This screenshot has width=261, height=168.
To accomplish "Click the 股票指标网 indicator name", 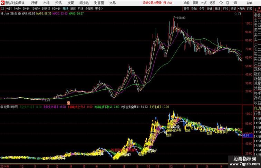I will click(x=11, y=107).
